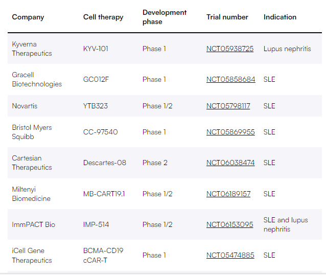This screenshot has width=326, height=275.
Task: Open trial link NCT06038474
Action: (x=230, y=163)
